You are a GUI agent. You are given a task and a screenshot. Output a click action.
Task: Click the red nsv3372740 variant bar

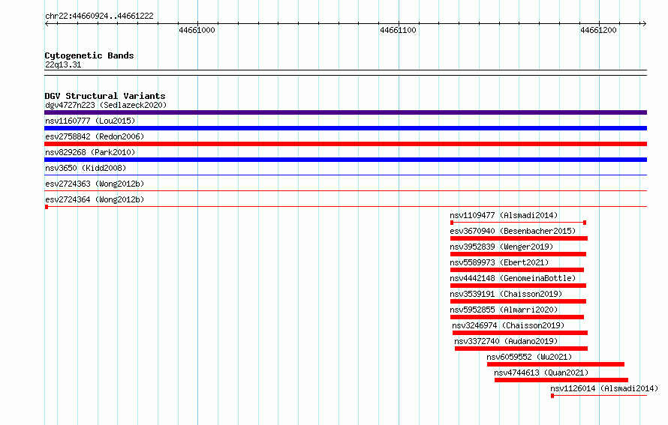coord(522,349)
